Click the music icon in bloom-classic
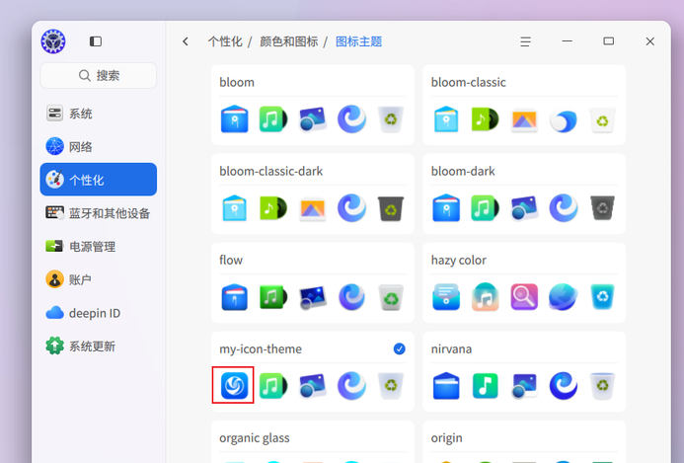This screenshot has width=684, height=463. 485,118
